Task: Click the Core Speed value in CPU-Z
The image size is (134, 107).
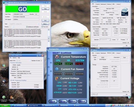Action: tap(105, 29)
